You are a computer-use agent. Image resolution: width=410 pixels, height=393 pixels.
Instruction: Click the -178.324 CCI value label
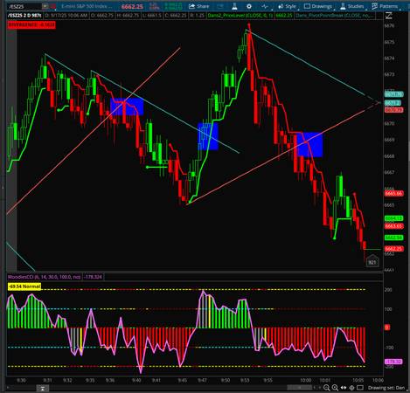click(94, 277)
